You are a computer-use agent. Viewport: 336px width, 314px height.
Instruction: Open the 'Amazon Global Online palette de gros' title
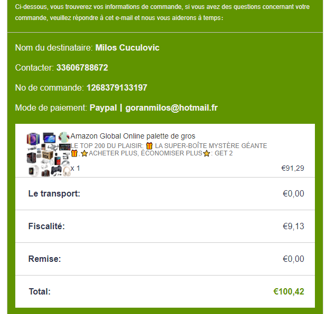[133, 136]
